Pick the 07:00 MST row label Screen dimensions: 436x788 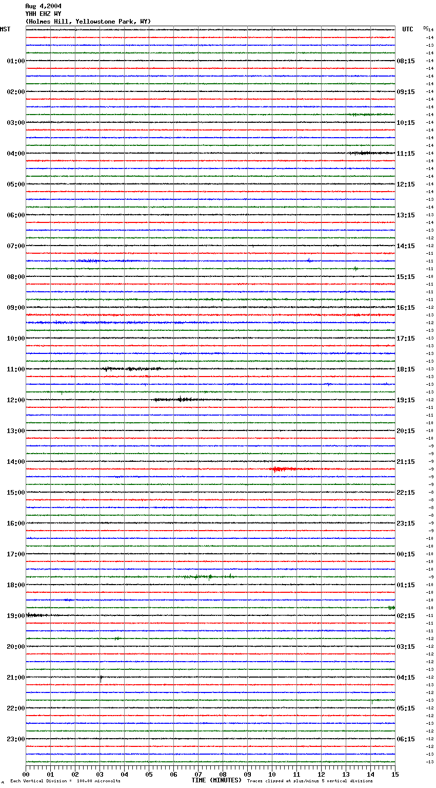[16, 246]
